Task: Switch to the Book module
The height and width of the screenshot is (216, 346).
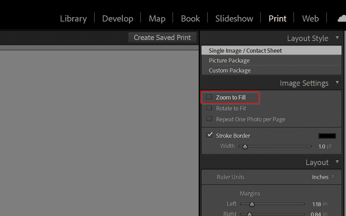Action: tap(190, 18)
